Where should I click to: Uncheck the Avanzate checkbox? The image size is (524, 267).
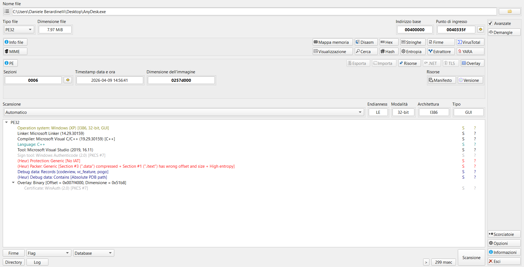tap(491, 24)
